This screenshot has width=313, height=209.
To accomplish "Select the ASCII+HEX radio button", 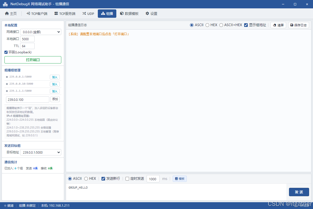I will pyautogui.click(x=221, y=25).
